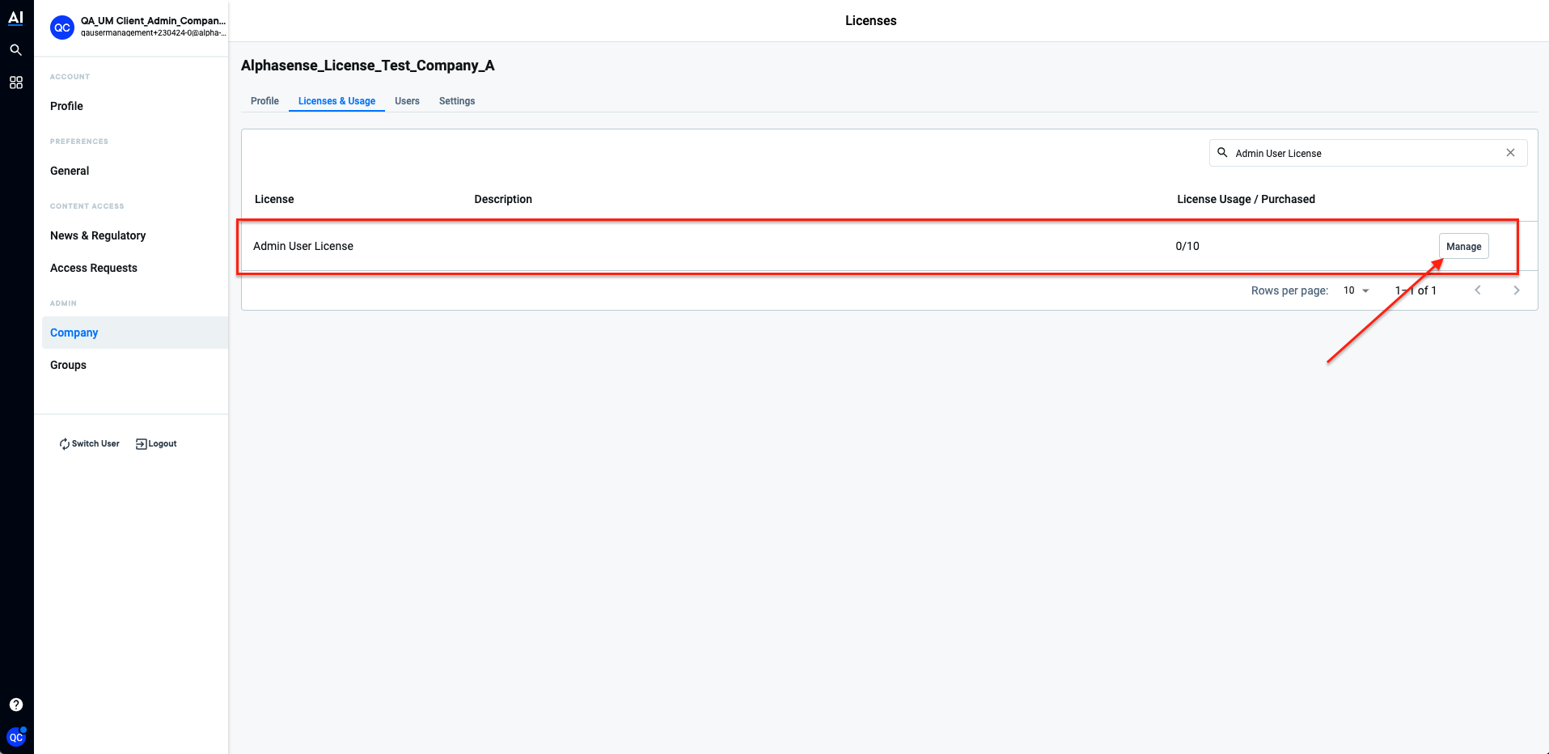
Task: Click the QC avatar at bottom left
Action: pos(16,737)
